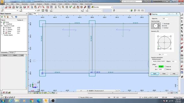Click the OBS Studio taskbar icon
Screen dimensions: 184x103
[53, 101]
